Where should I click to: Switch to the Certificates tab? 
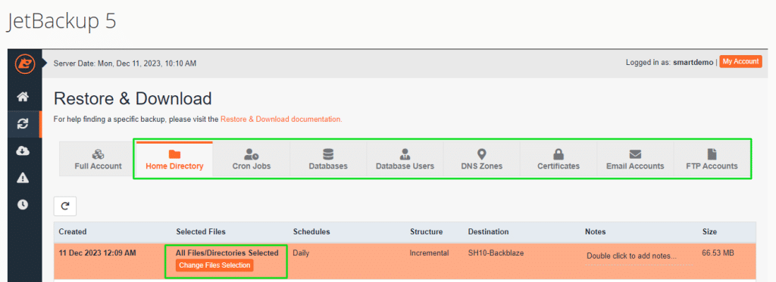tap(559, 159)
